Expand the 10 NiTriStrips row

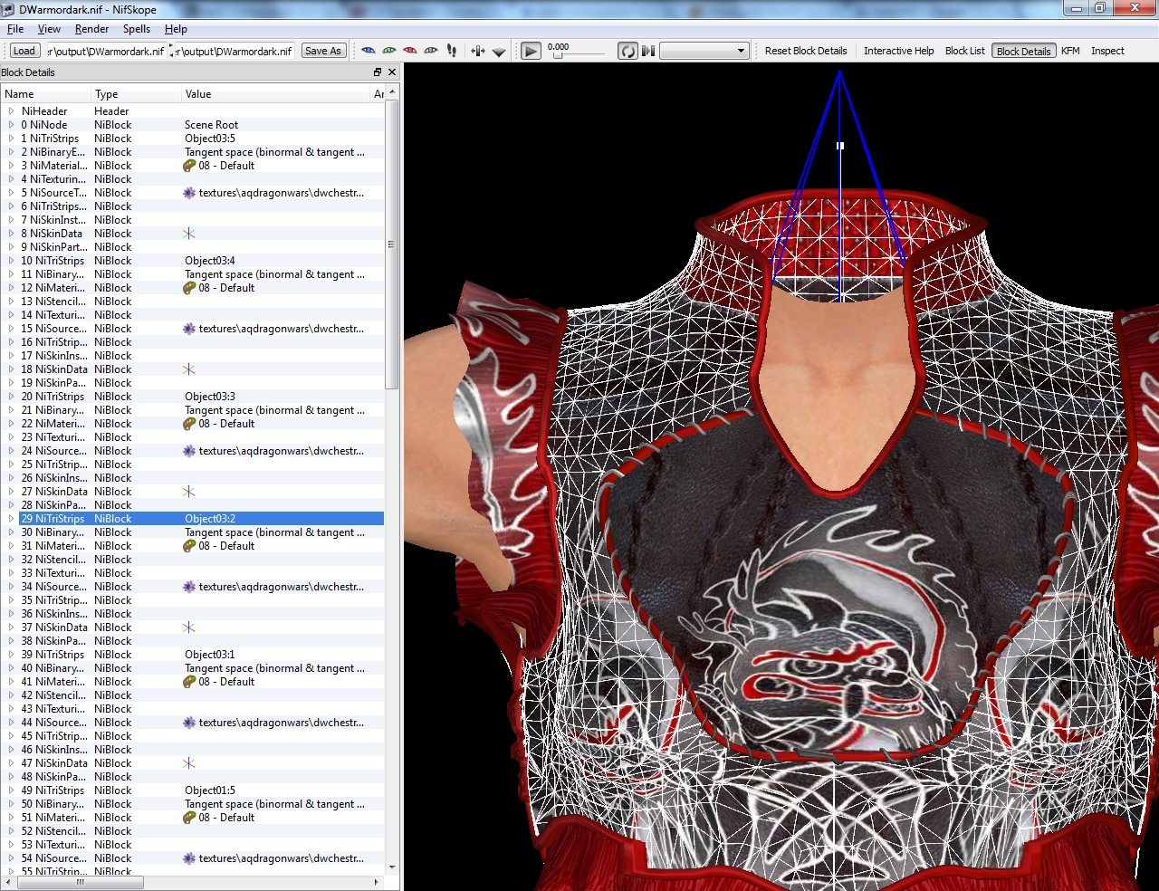11,261
